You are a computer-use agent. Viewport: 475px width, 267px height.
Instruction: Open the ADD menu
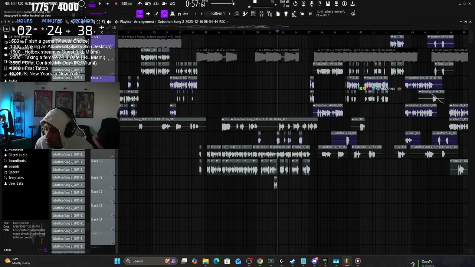[x=20, y=3]
